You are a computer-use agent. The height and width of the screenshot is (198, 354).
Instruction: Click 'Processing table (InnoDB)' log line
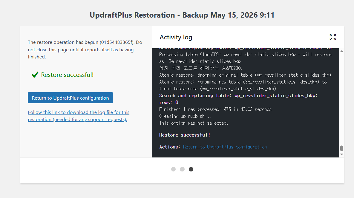[245, 58]
